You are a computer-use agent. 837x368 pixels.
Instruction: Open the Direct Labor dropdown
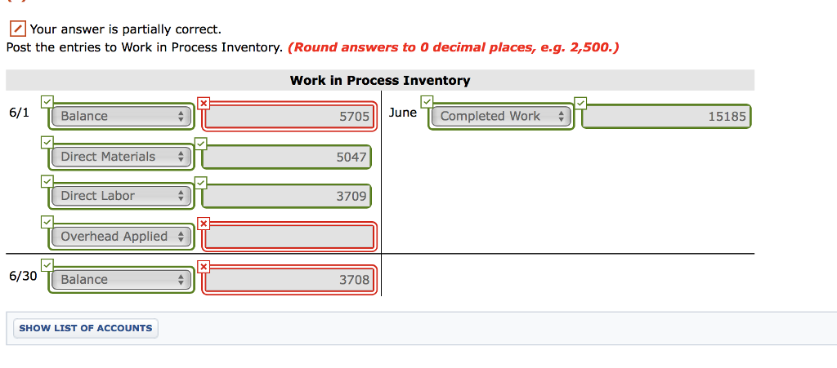point(122,196)
